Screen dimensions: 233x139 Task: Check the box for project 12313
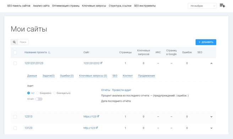15,117
